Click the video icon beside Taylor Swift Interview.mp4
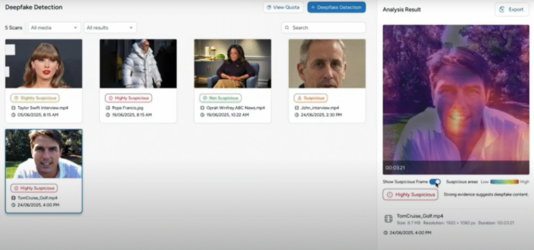 tap(13, 108)
